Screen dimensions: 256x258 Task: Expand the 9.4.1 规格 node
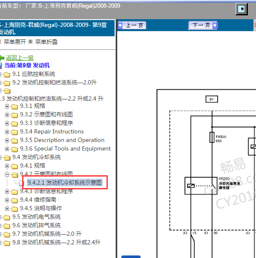tap(7, 166)
